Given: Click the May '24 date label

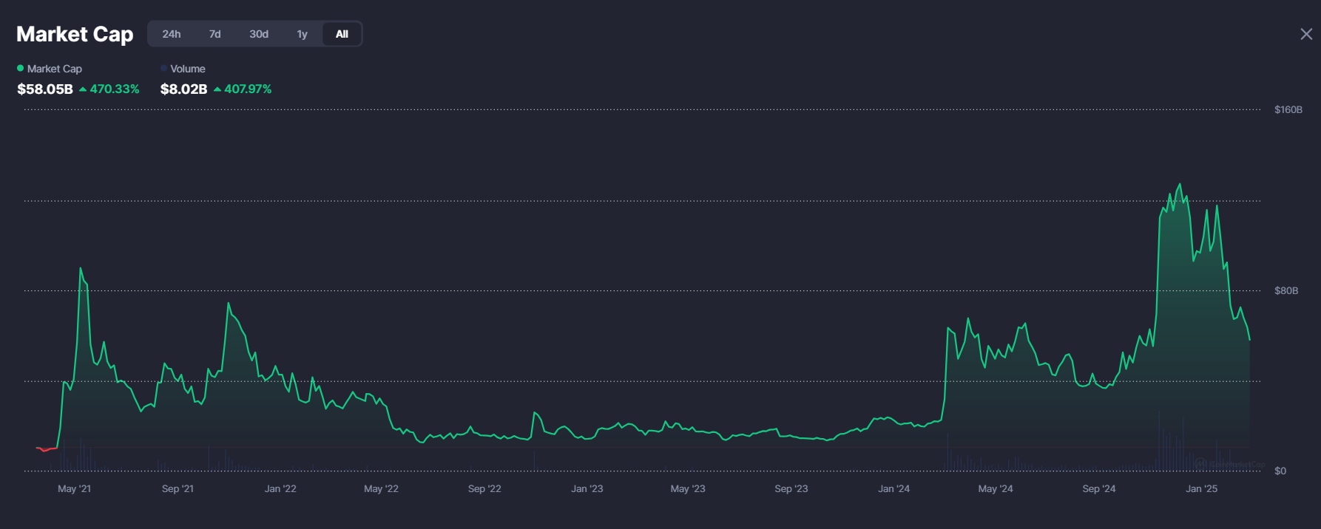Looking at the screenshot, I should coord(996,488).
